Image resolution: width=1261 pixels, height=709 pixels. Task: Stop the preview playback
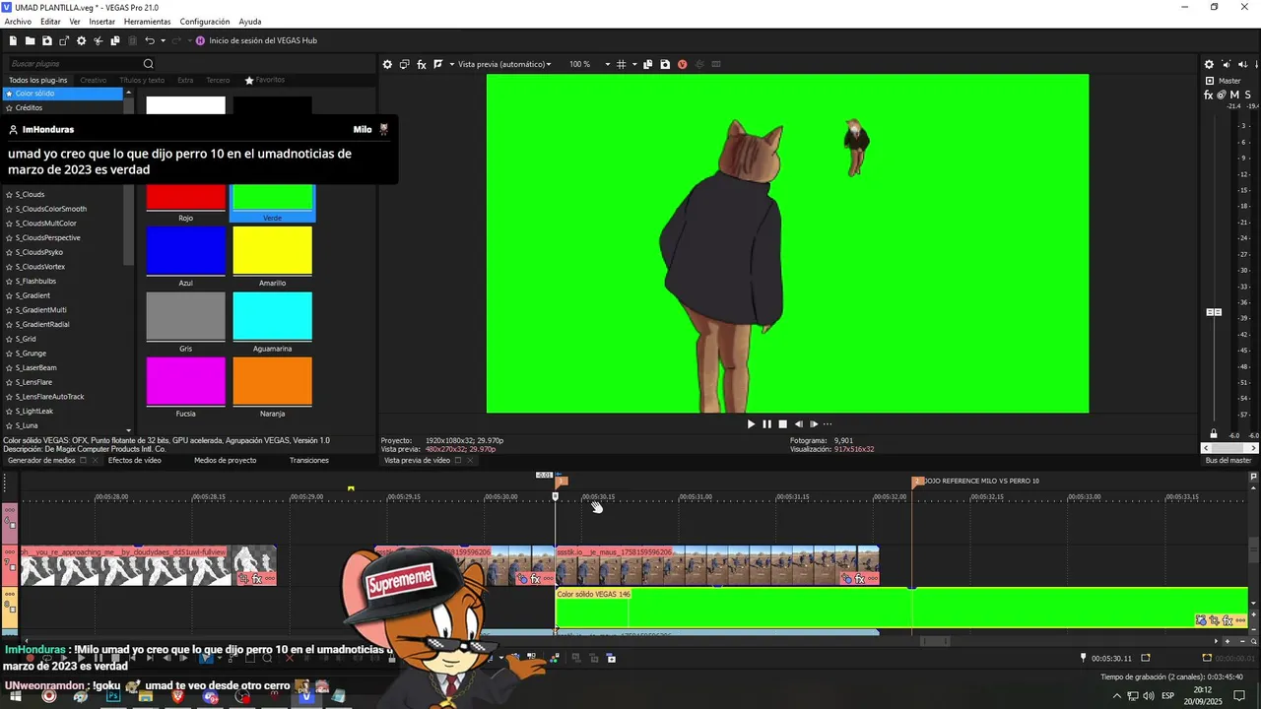[782, 424]
